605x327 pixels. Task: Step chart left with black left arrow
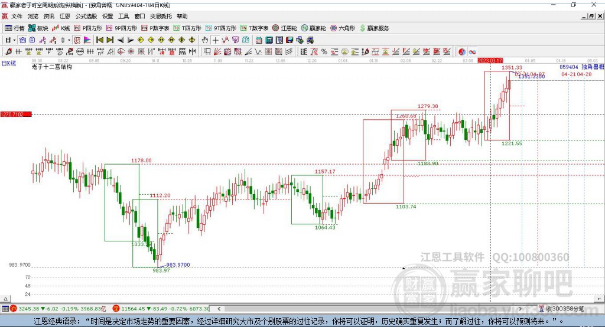(x=121, y=40)
